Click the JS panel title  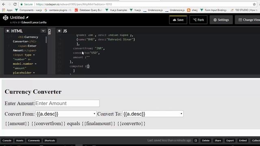coord(65,31)
